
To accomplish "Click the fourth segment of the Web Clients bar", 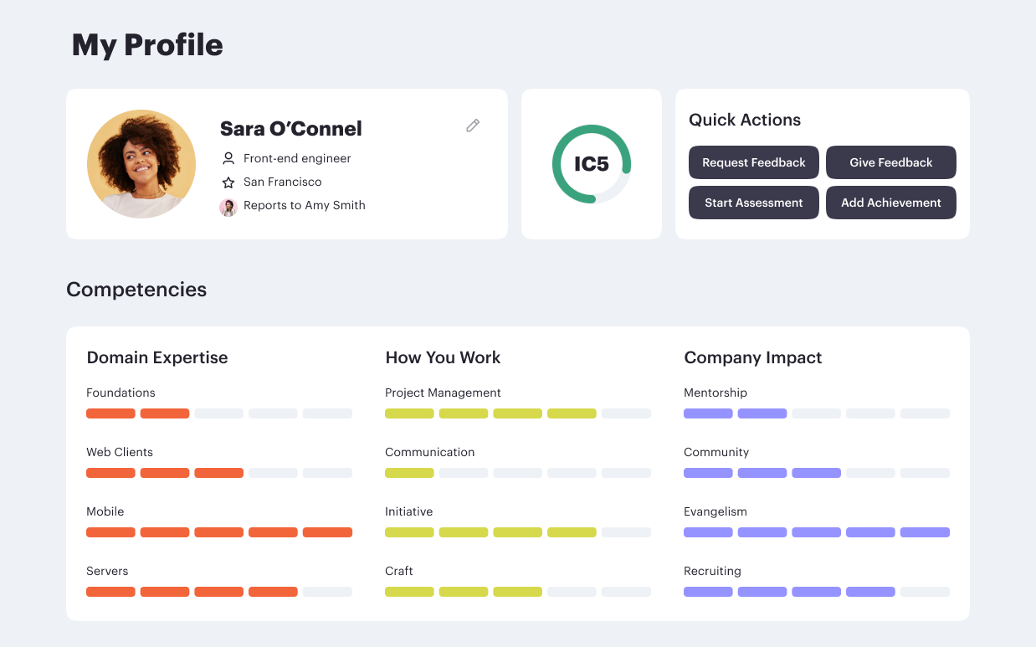I will click(x=273, y=472).
